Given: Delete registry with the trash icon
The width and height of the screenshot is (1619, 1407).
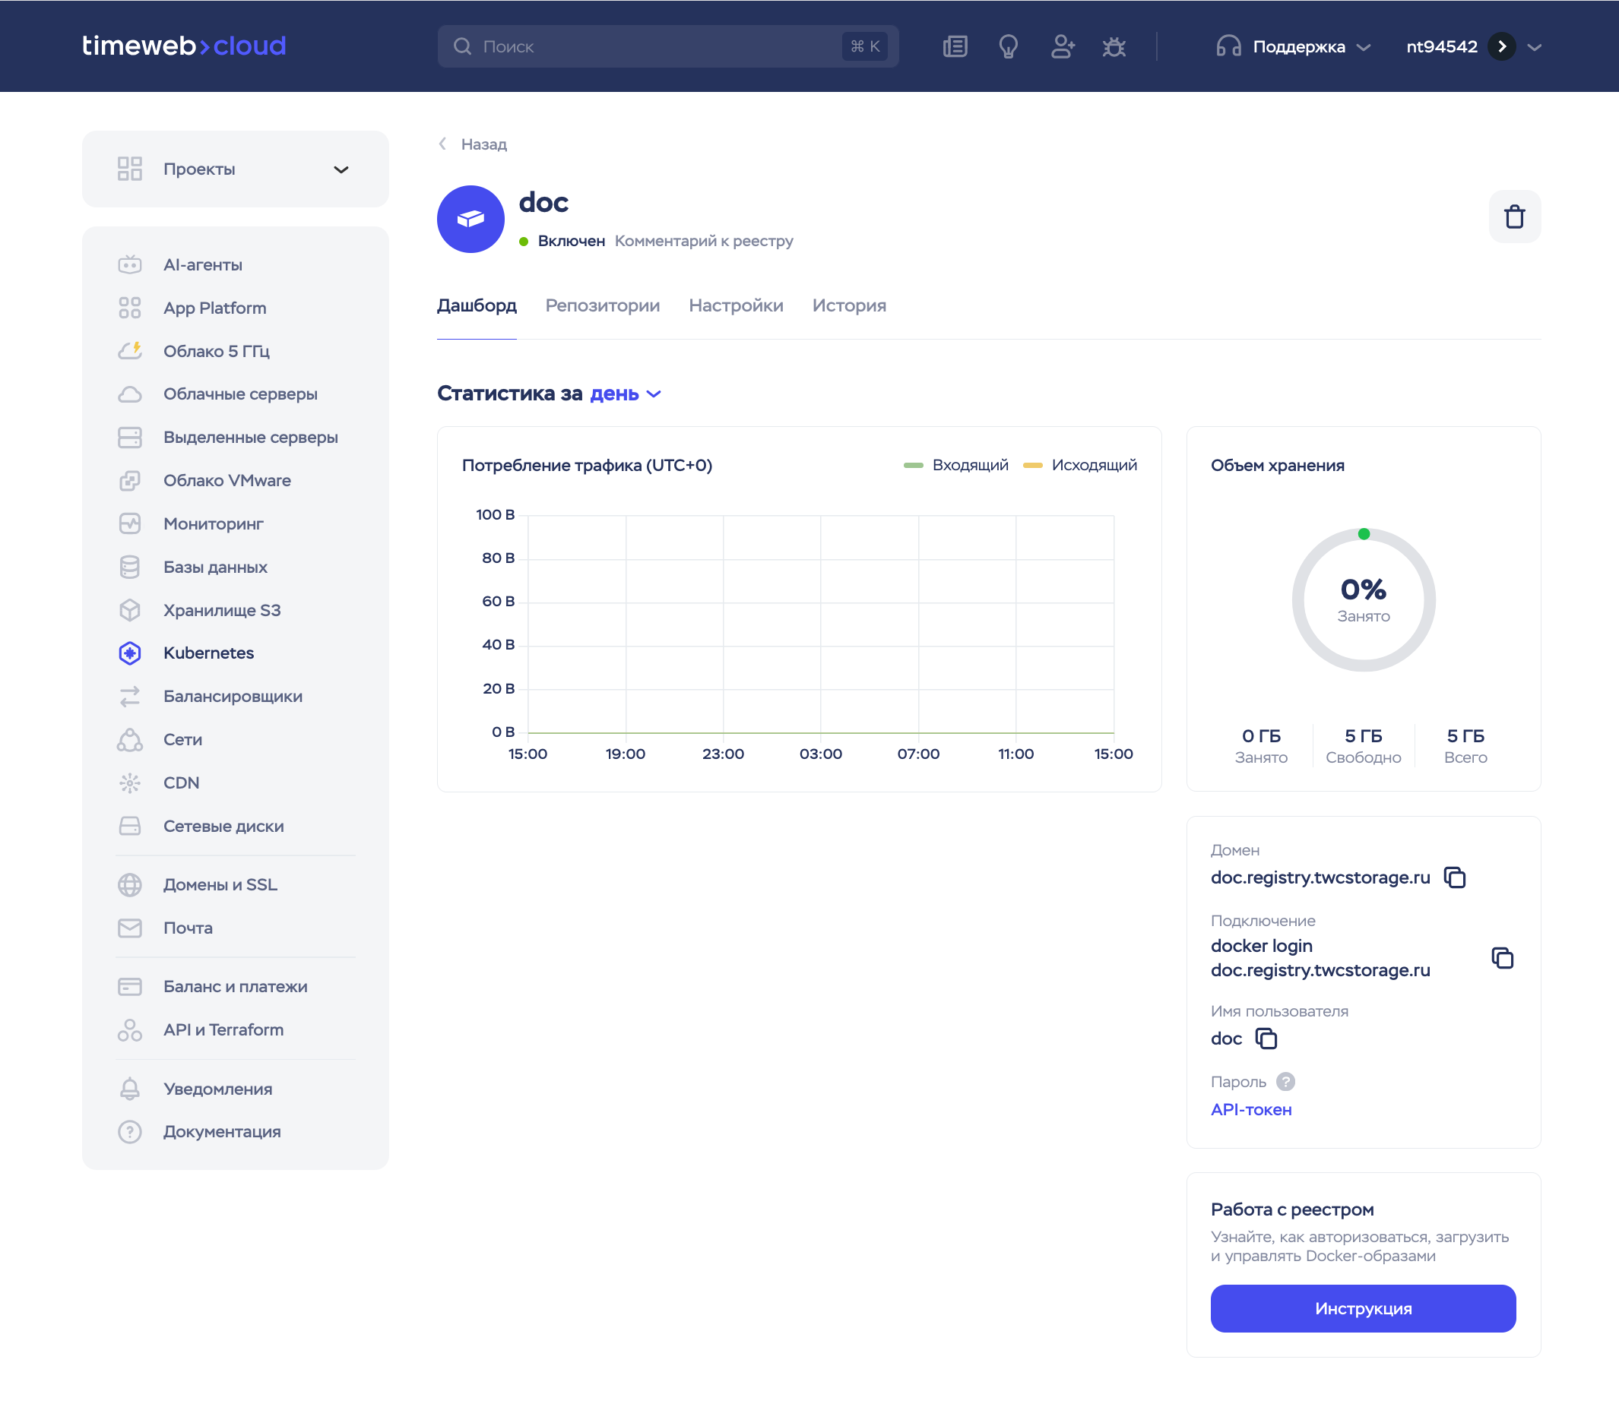Looking at the screenshot, I should pyautogui.click(x=1514, y=217).
